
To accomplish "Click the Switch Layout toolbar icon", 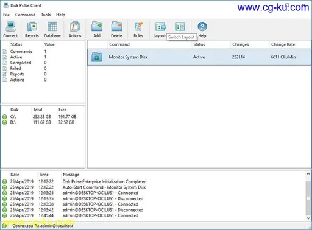I will pos(180,27).
